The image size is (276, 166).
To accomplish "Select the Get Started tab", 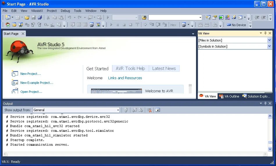I will click(x=97, y=68).
